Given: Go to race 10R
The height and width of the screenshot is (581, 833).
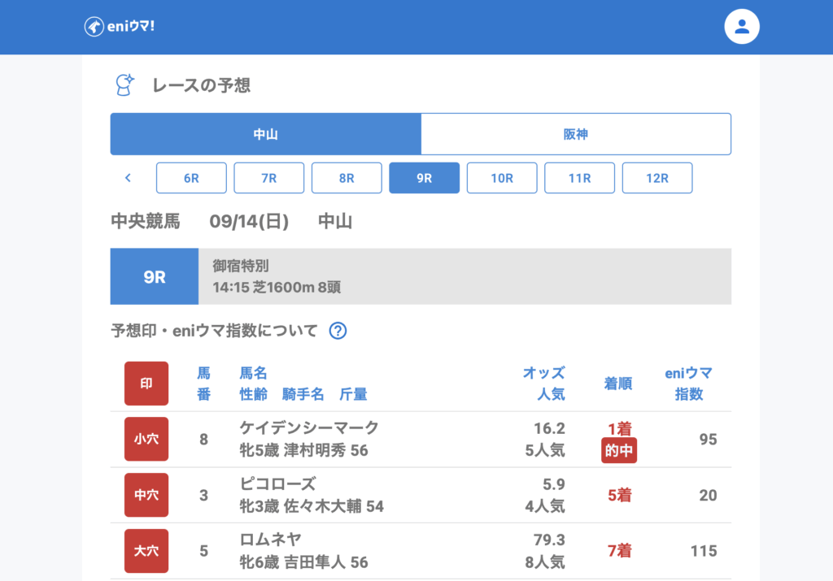Looking at the screenshot, I should tap(502, 178).
